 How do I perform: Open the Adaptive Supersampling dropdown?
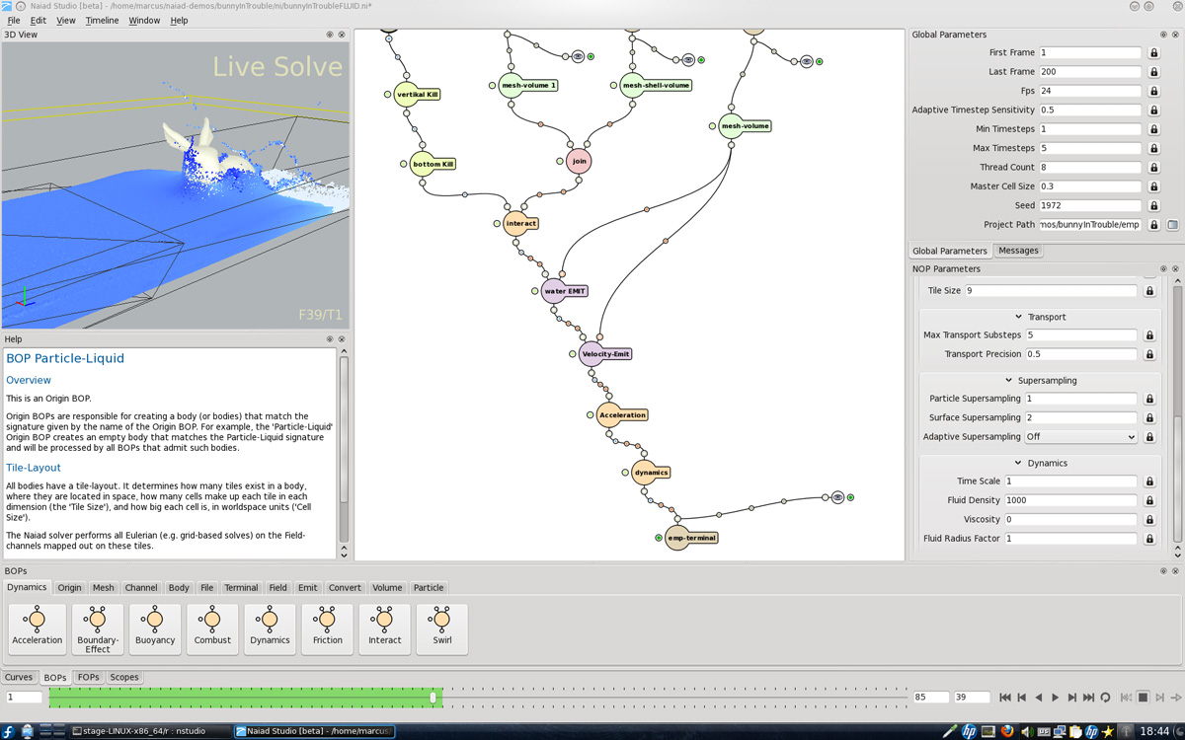1082,437
